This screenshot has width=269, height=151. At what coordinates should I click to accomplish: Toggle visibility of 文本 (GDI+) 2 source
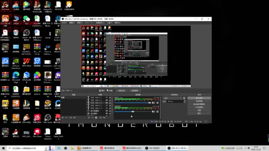(x=107, y=105)
